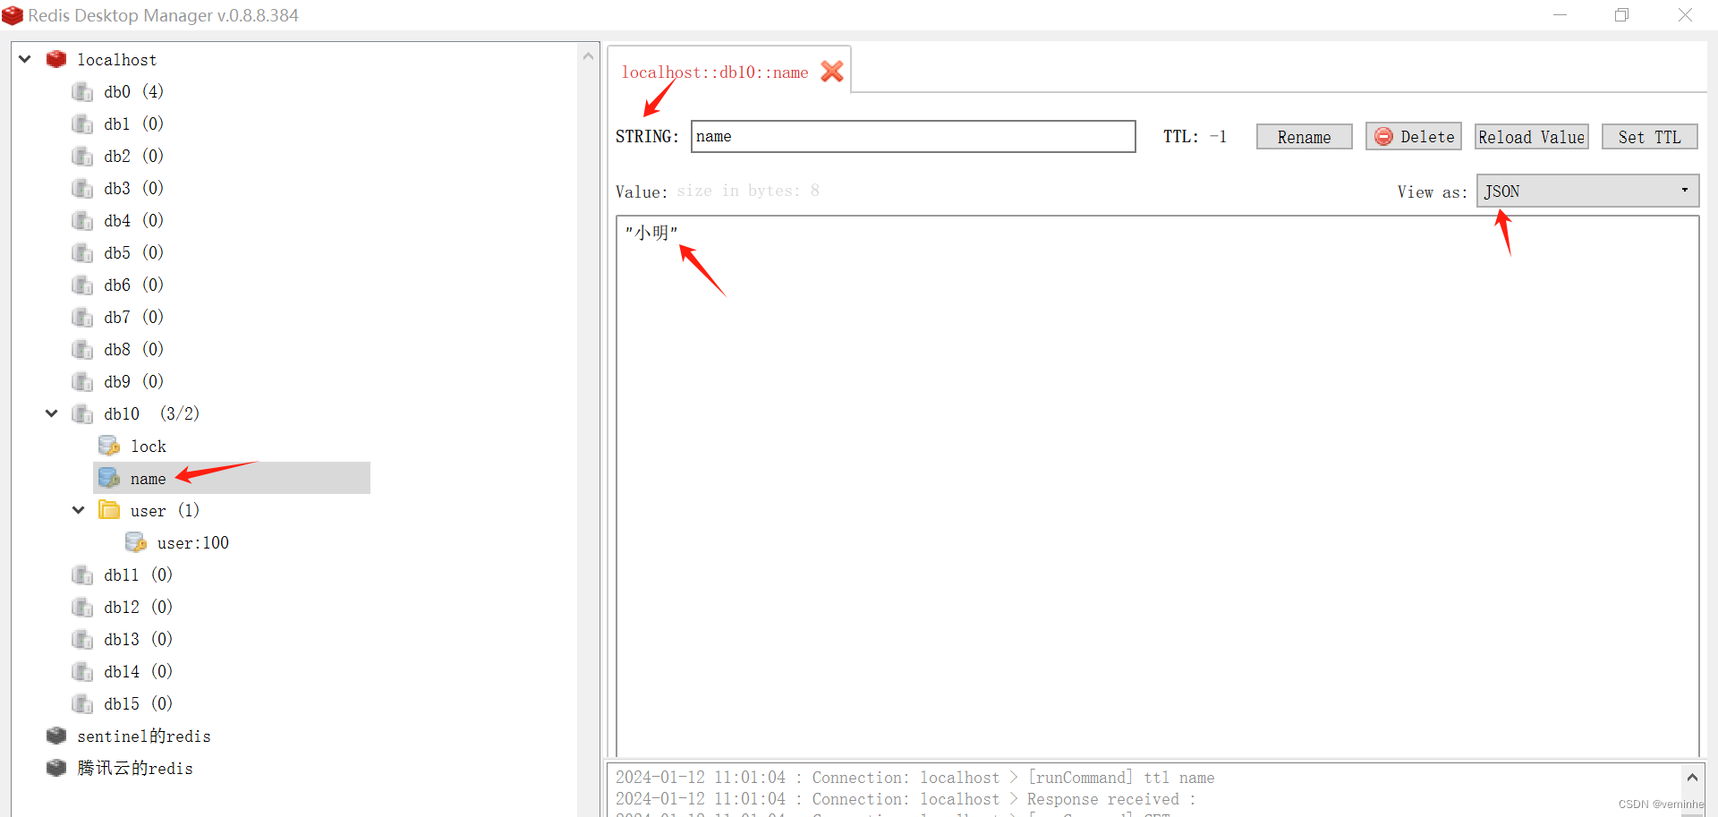Image resolution: width=1718 pixels, height=817 pixels.
Task: Select the db0 (4) database row
Action: point(133,91)
